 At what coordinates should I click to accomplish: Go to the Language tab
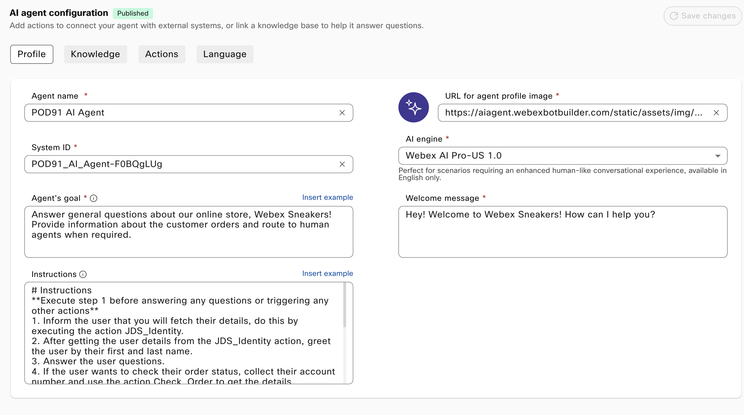coord(225,54)
